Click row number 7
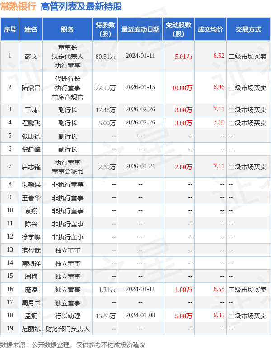Screen dimensions: 271x349 pos(10,166)
